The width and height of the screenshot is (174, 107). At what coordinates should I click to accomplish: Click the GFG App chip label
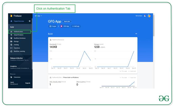(66, 26)
